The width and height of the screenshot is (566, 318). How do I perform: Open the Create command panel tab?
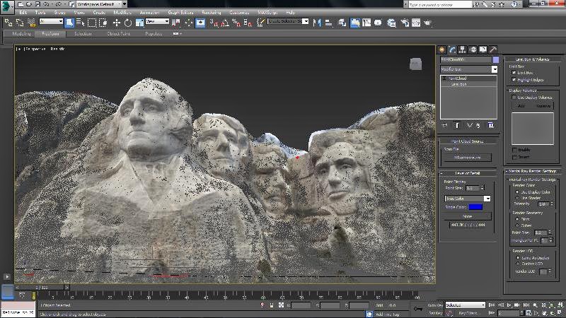(x=441, y=49)
